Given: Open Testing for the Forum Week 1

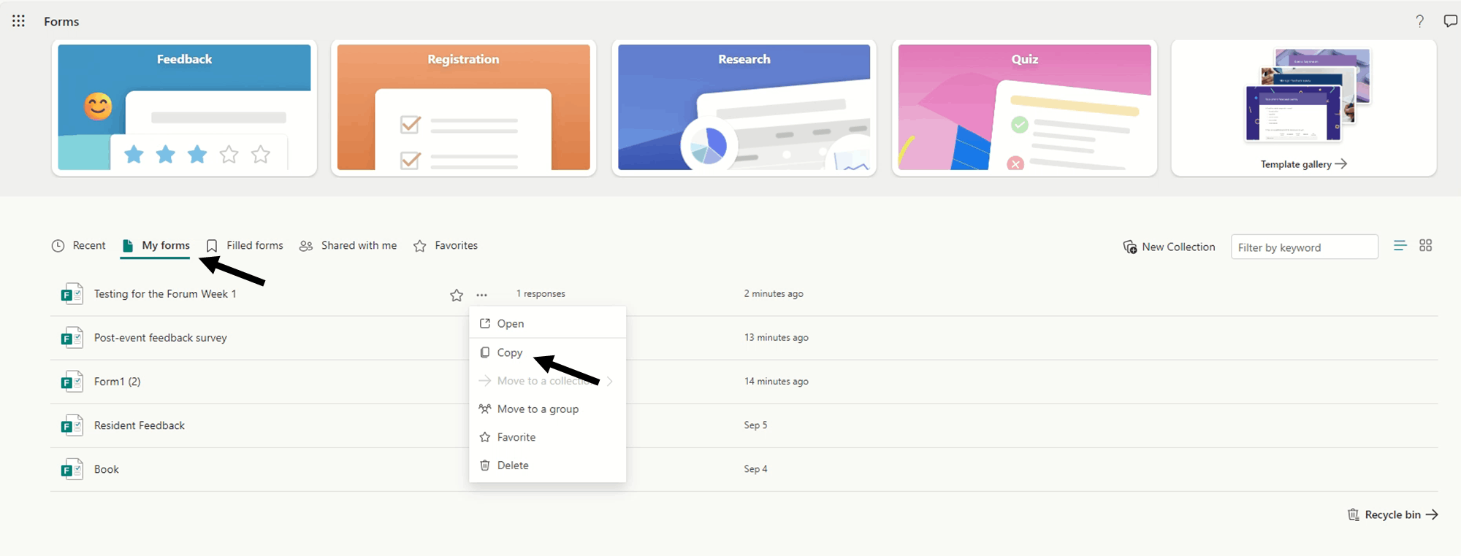Looking at the screenshot, I should 165,294.
